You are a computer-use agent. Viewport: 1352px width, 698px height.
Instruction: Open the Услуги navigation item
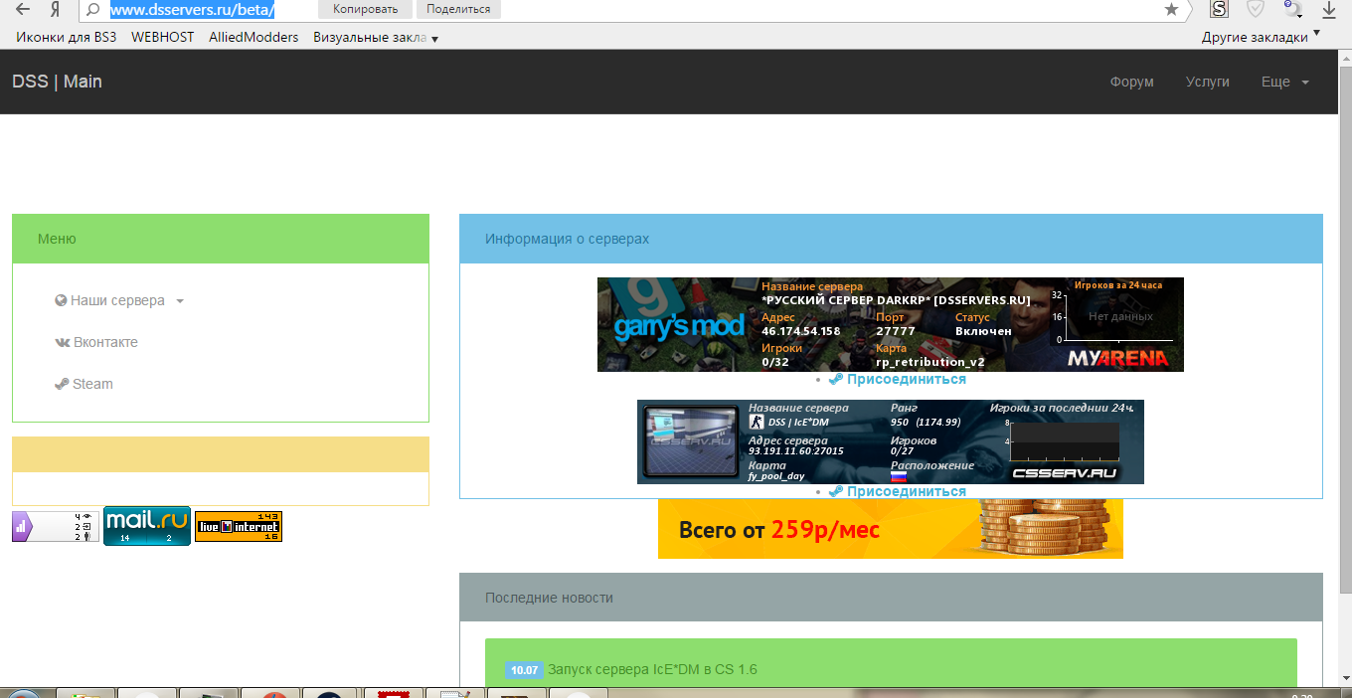1207,82
